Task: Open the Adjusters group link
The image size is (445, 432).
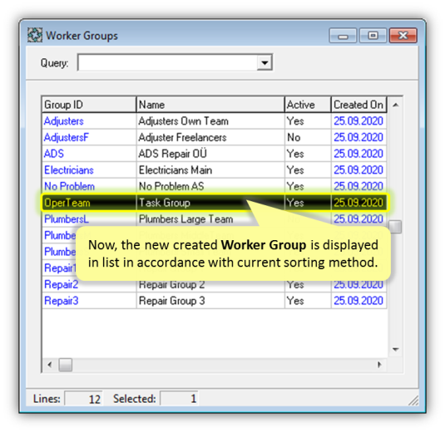Action: [64, 121]
